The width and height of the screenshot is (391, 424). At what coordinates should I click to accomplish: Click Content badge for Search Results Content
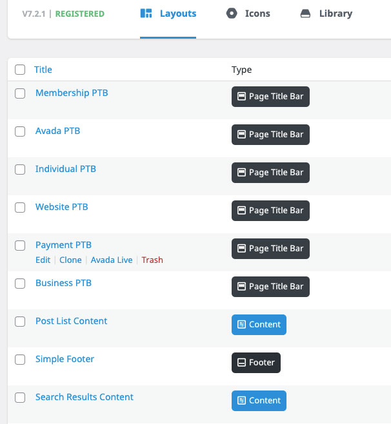[259, 401]
